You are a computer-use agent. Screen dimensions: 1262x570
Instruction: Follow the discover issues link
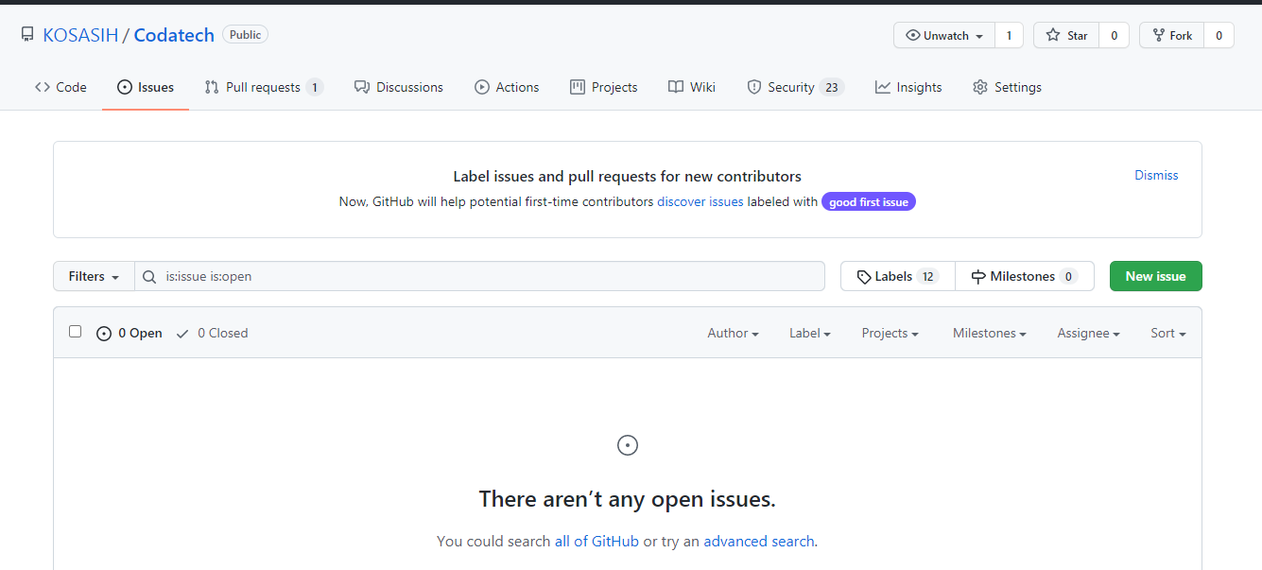(700, 201)
